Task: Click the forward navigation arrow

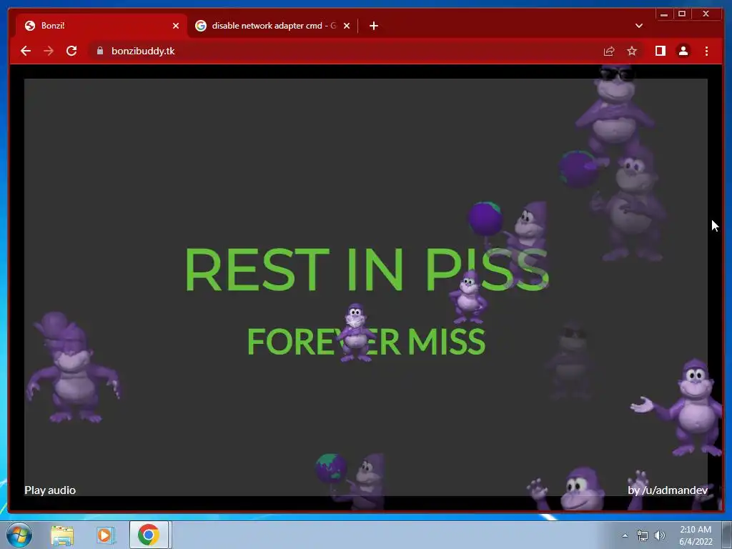Action: (x=49, y=51)
